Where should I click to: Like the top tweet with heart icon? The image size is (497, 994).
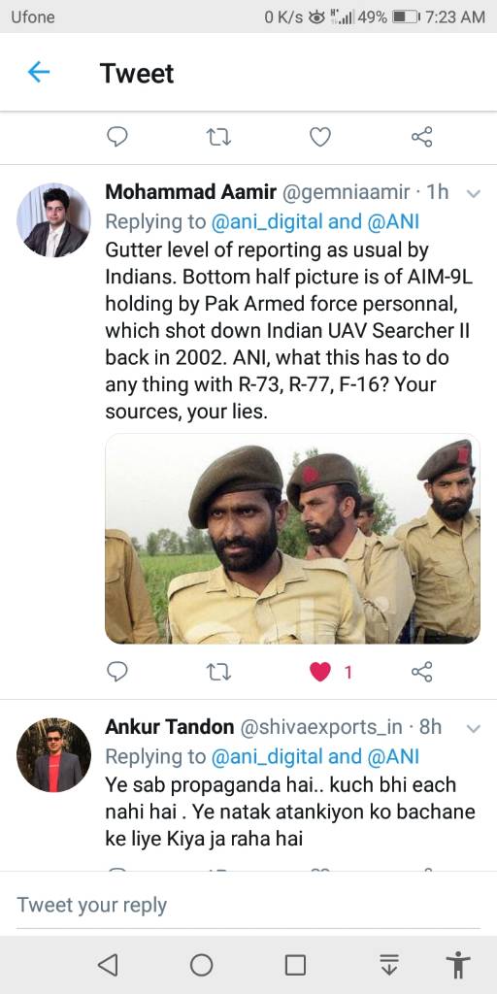[x=320, y=136]
